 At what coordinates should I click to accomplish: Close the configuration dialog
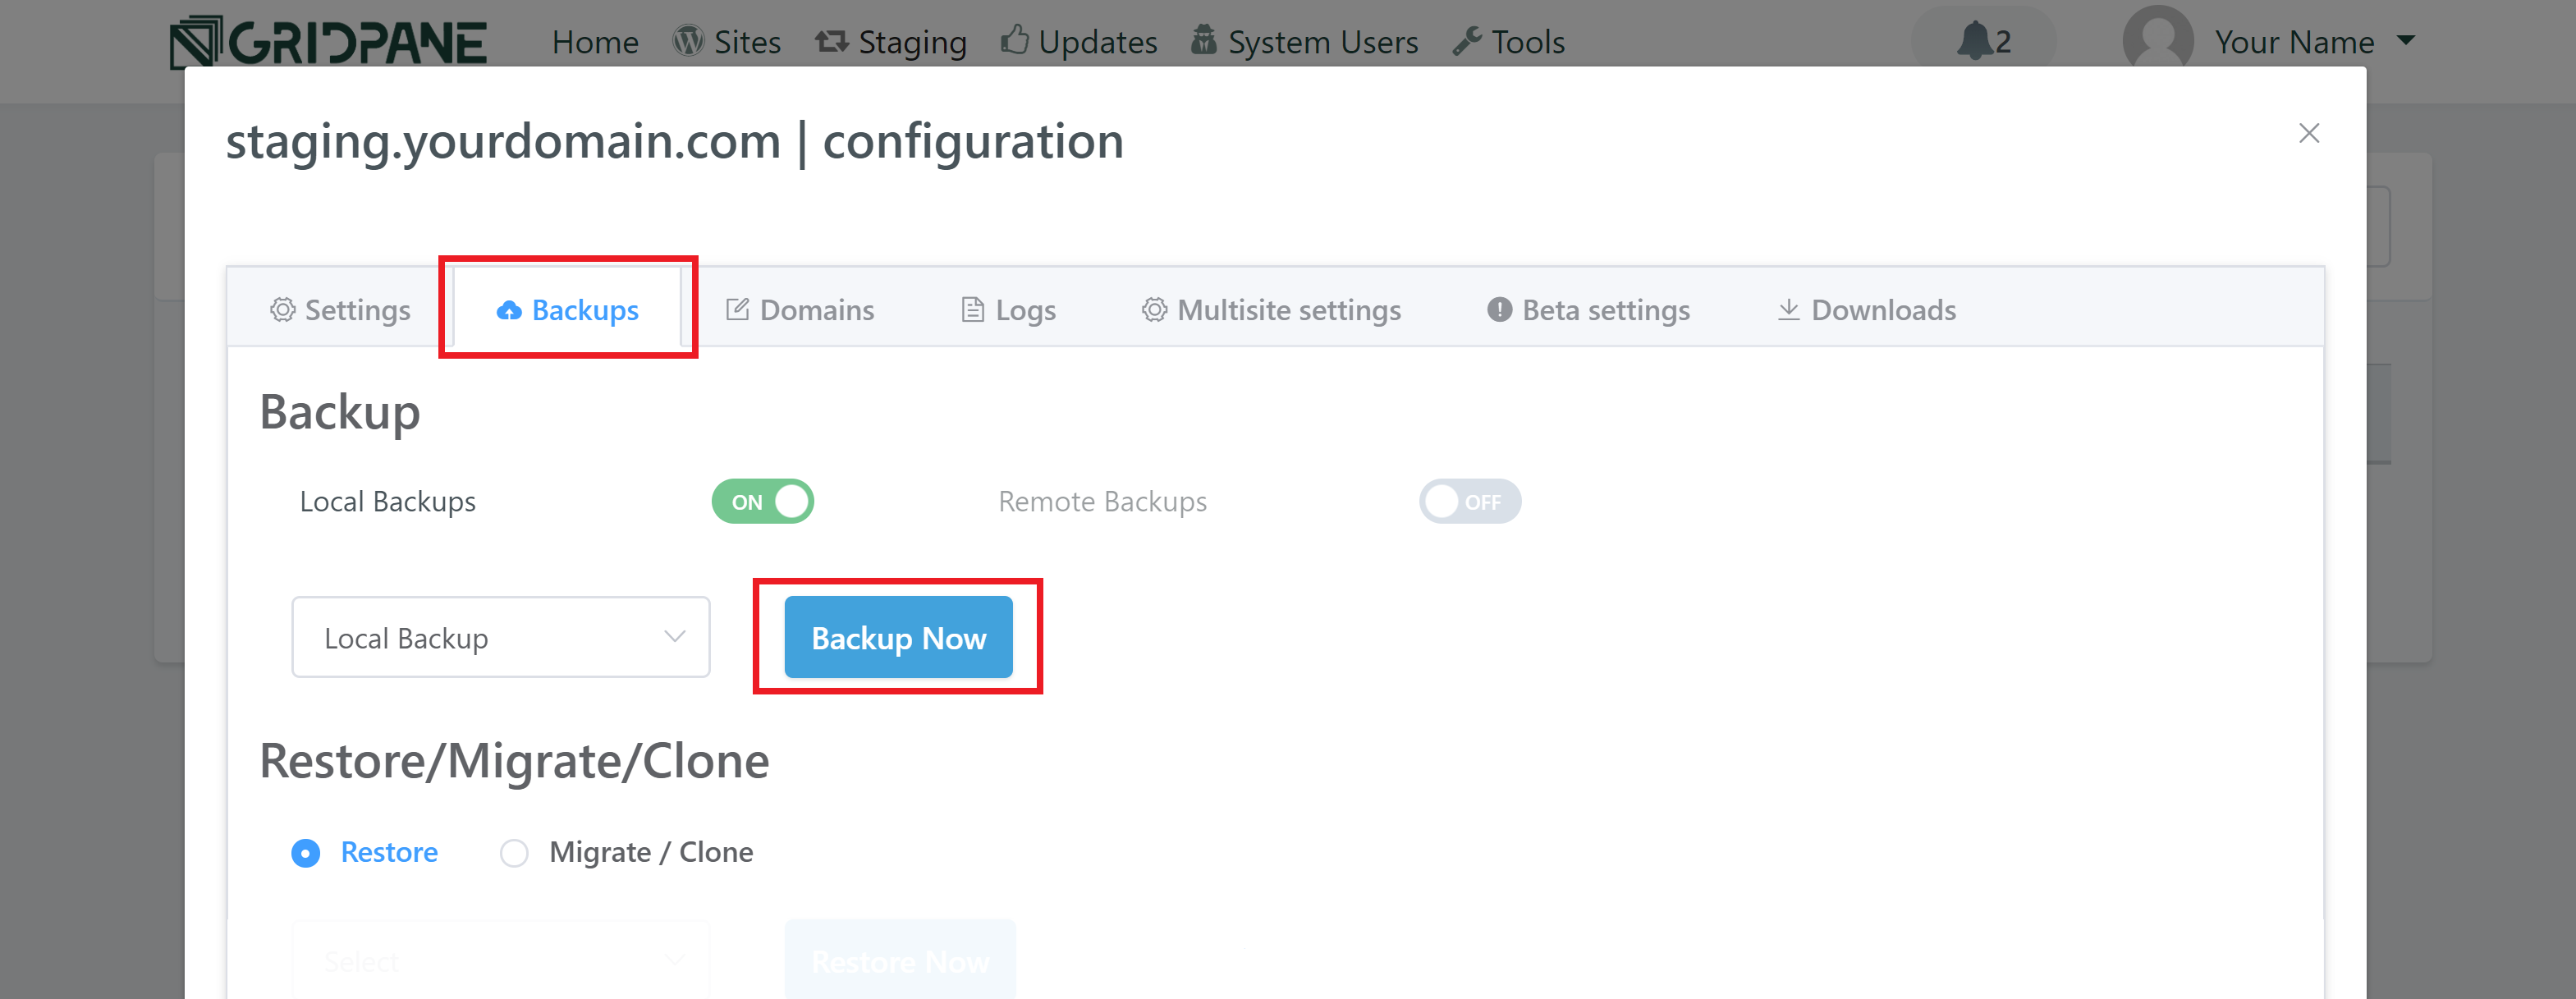2309,133
